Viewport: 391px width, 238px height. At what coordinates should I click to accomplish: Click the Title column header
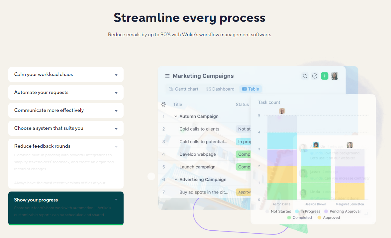coord(177,105)
